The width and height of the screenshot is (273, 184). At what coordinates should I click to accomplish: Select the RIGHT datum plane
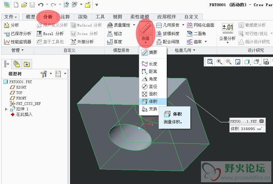[18, 87]
